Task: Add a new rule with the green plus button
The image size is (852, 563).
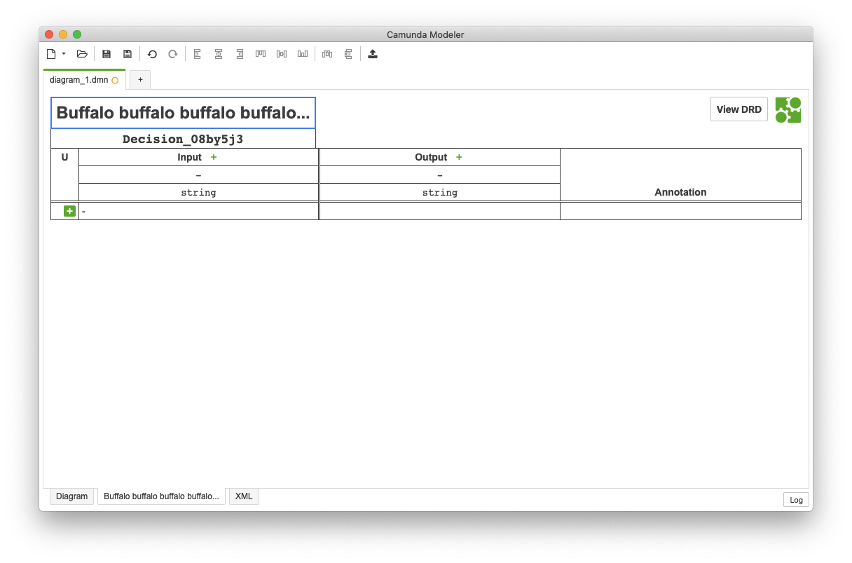Action: pos(68,210)
